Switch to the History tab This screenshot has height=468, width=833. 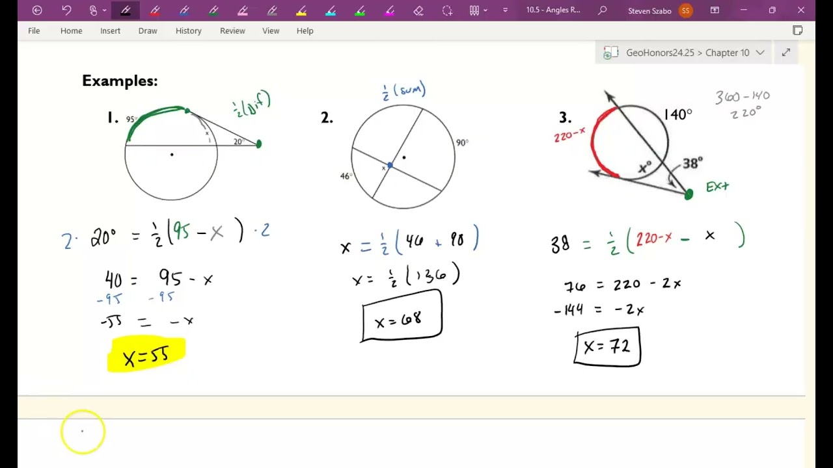188,31
